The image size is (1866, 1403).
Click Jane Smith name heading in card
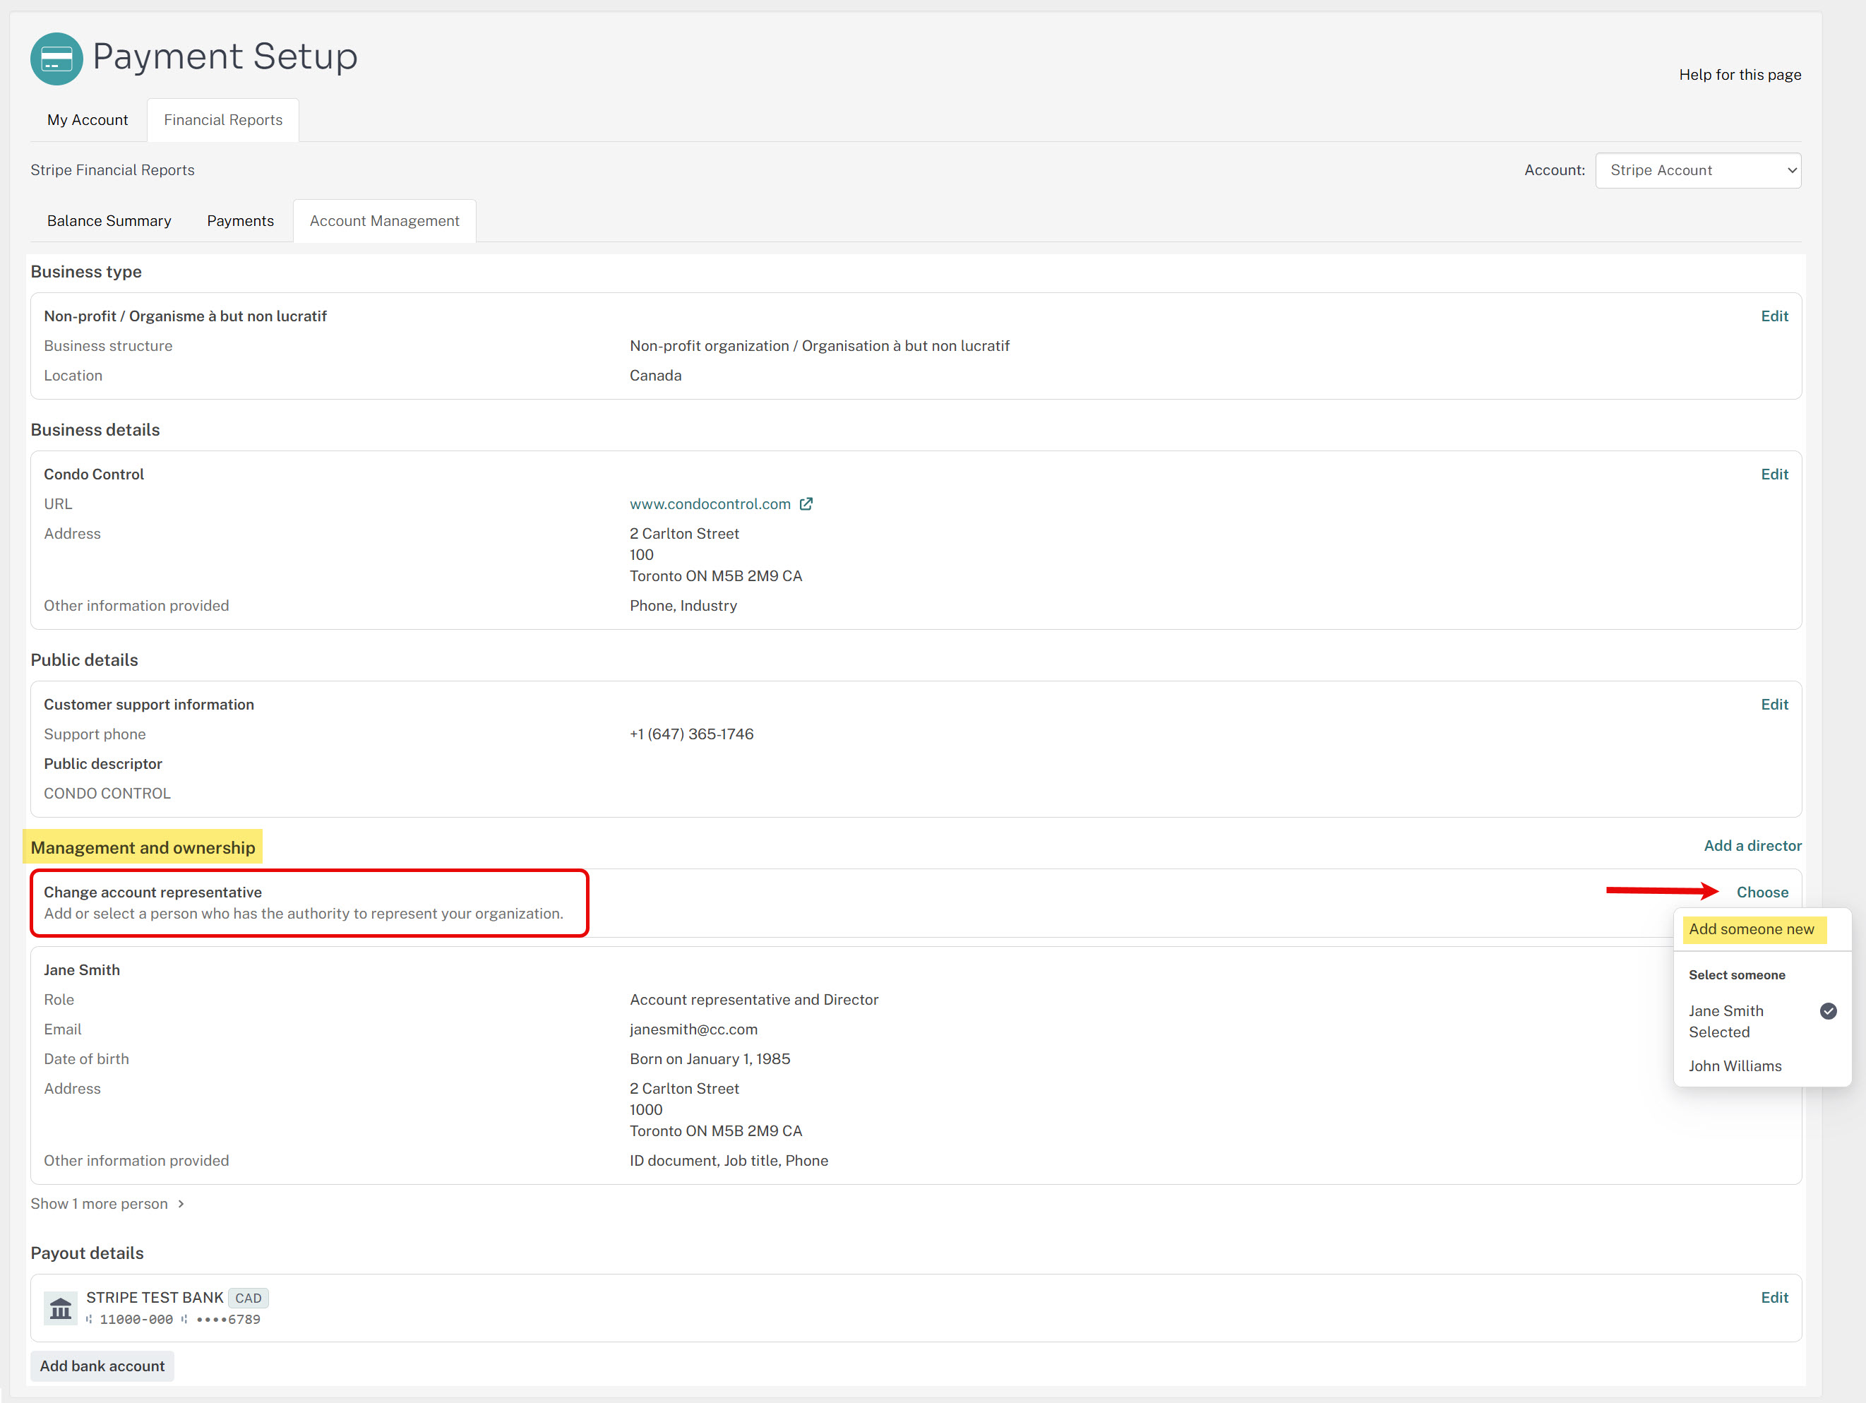82,970
